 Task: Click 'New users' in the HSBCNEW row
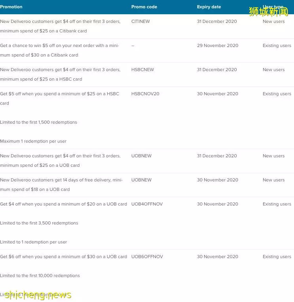coord(274,70)
